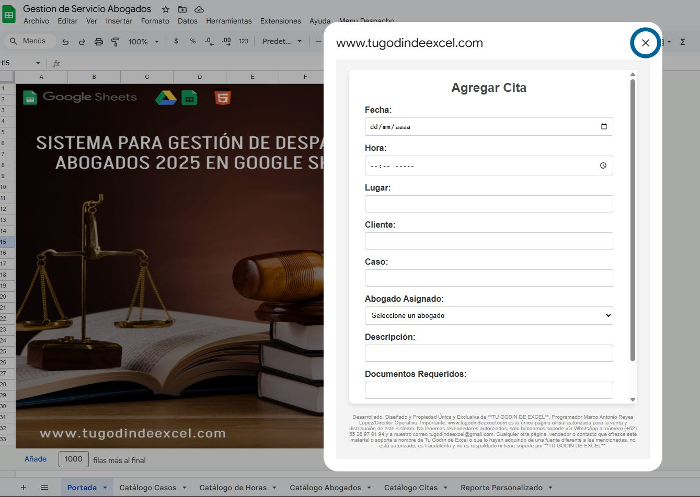Click the form's vertical scrollbar thumb
The width and height of the screenshot is (700, 497).
[633, 220]
